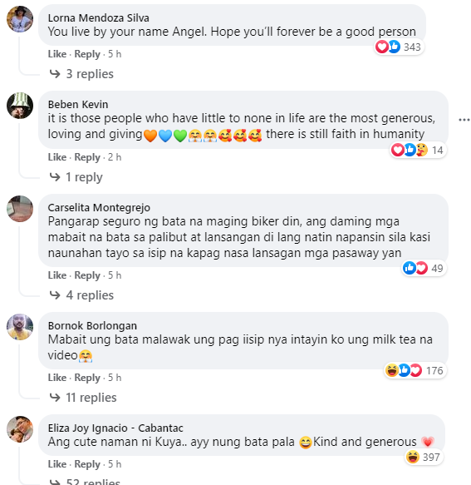Open reactions count 49 on Carselita's comment
471x485 pixels.
(x=424, y=268)
